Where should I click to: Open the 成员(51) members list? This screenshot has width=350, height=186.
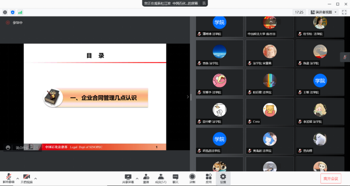click(160, 177)
